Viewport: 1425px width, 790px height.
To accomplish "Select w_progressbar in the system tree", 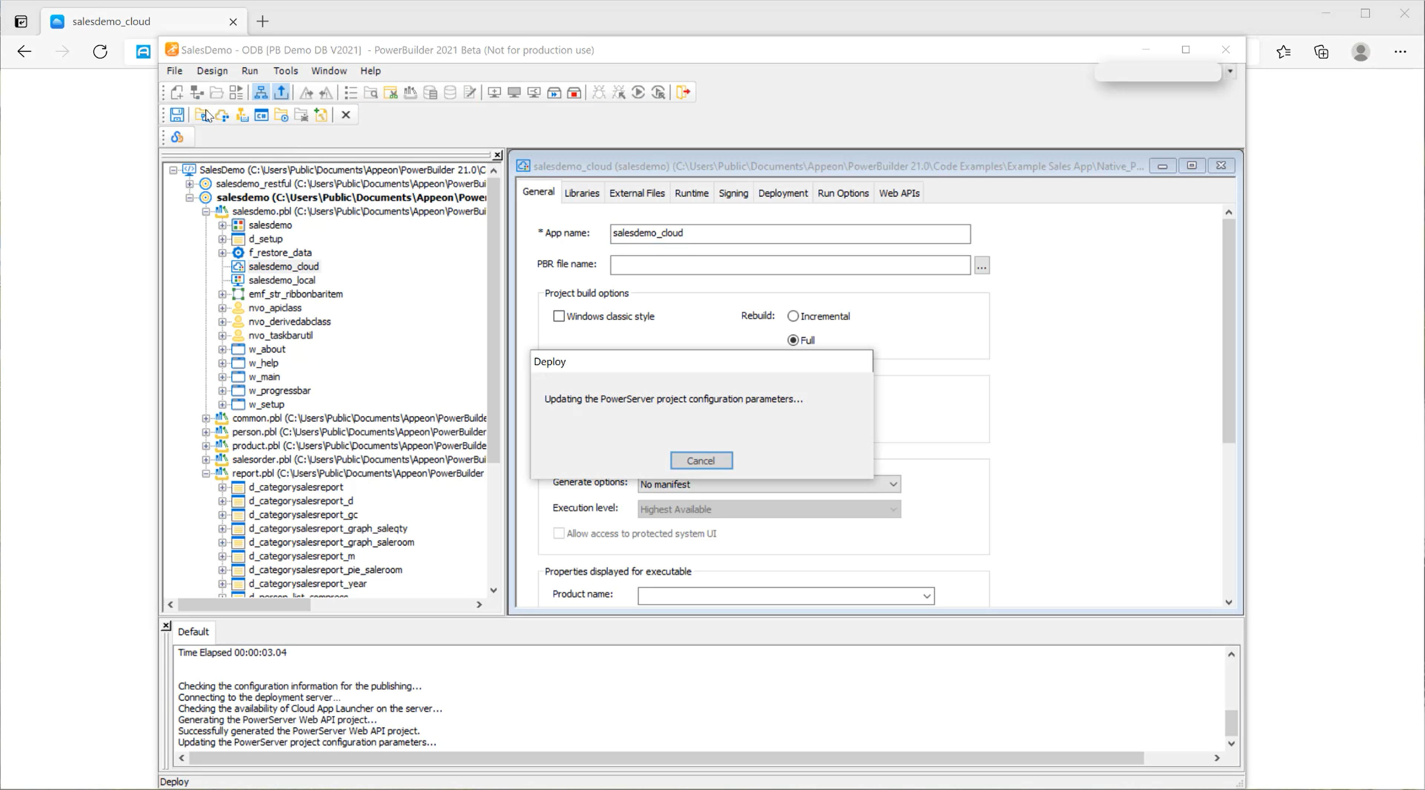I will pyautogui.click(x=279, y=391).
